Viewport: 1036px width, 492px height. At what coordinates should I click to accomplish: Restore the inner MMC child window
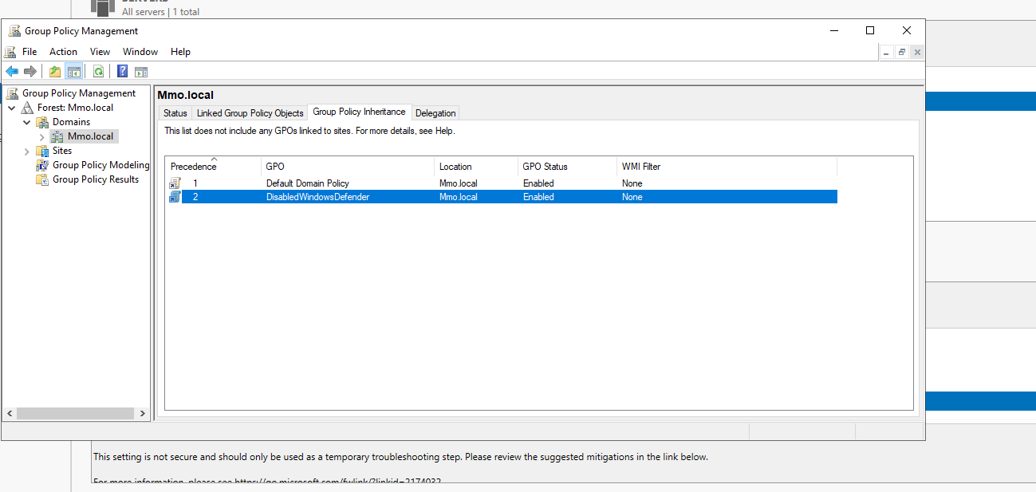pyautogui.click(x=902, y=52)
